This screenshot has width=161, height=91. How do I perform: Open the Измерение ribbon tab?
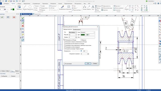pyautogui.click(x=53, y=4)
